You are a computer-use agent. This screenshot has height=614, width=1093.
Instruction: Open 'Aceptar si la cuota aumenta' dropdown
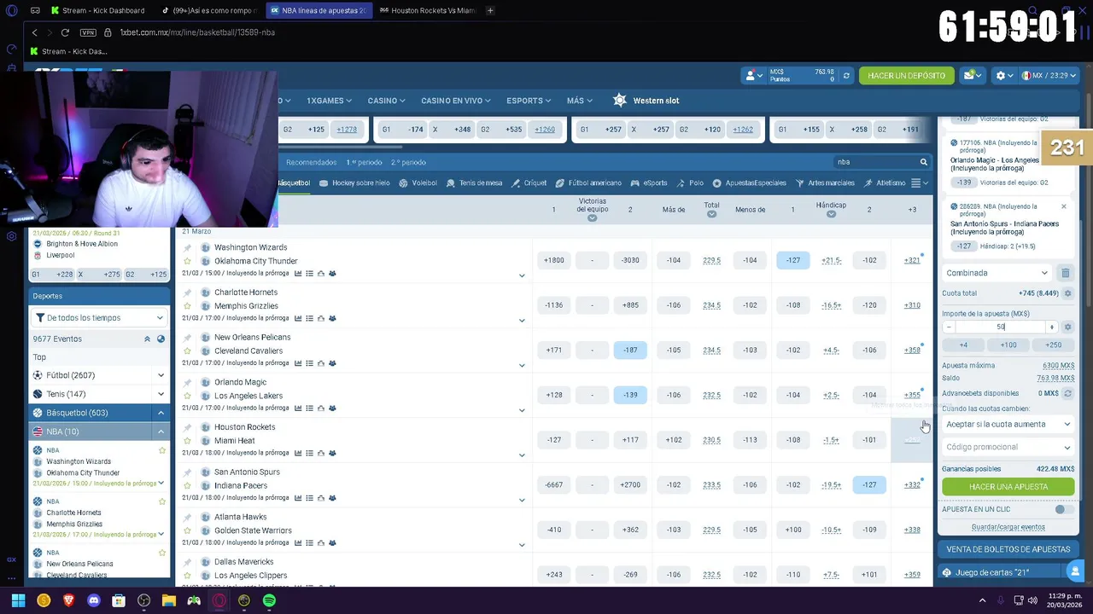[x=1008, y=424]
